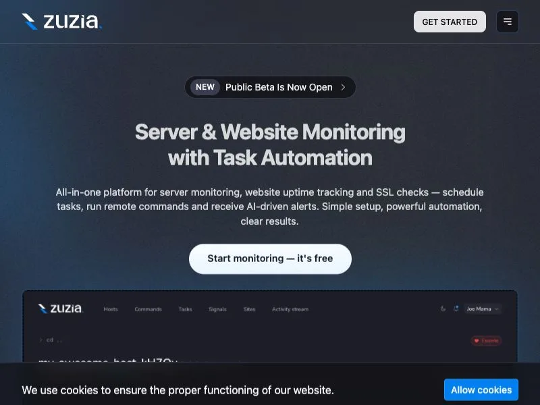The width and height of the screenshot is (540, 405).
Task: Click Allow cookies button
Action: [x=481, y=390]
